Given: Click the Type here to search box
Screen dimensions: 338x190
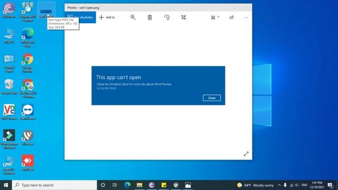Looking at the screenshot, I should click(54, 185).
